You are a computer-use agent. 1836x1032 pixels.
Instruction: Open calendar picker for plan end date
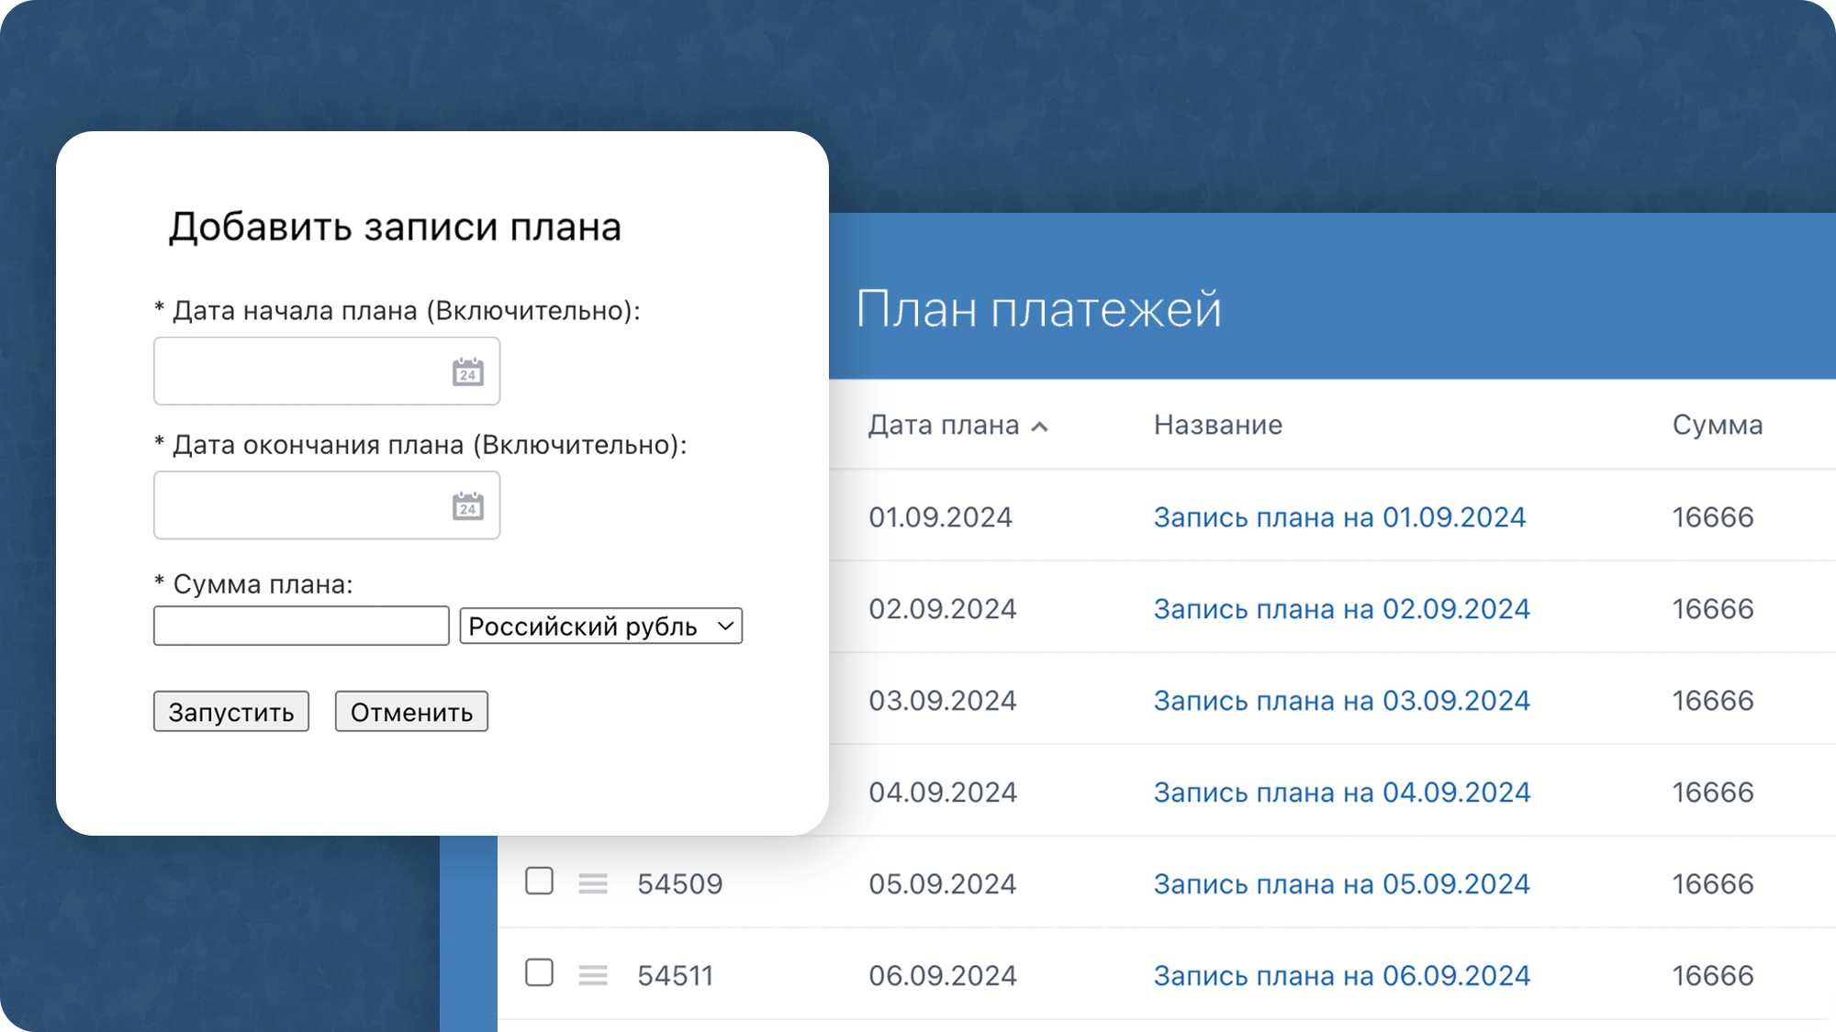click(x=467, y=506)
